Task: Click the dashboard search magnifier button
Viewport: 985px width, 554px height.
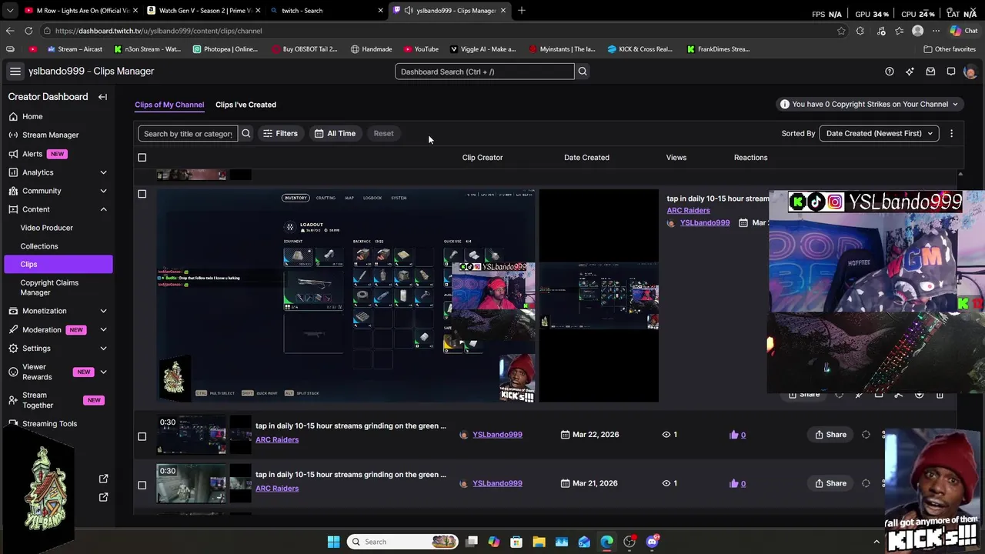Action: coord(583,72)
